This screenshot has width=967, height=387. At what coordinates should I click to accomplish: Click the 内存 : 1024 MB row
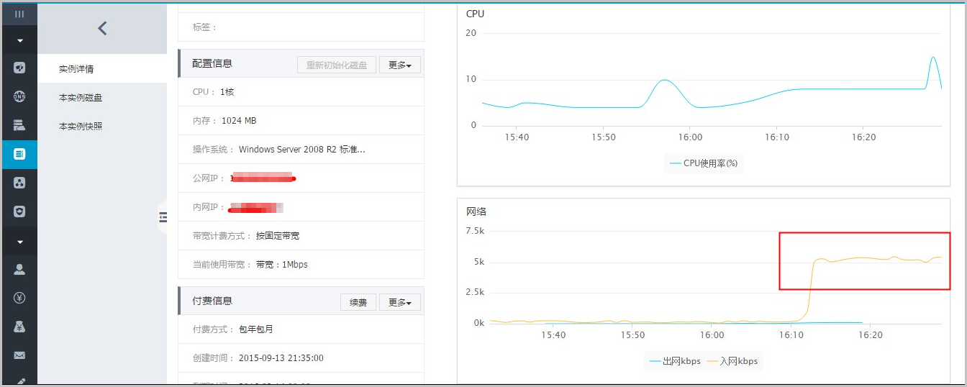301,121
